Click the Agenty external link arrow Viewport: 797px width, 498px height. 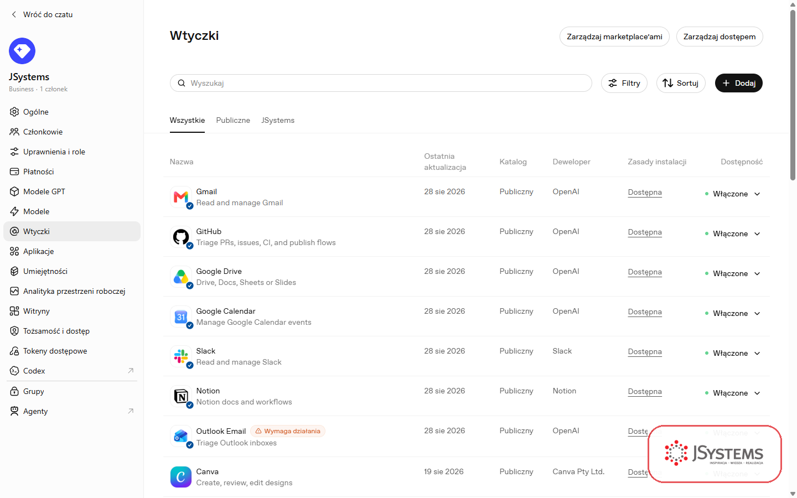[x=131, y=411]
